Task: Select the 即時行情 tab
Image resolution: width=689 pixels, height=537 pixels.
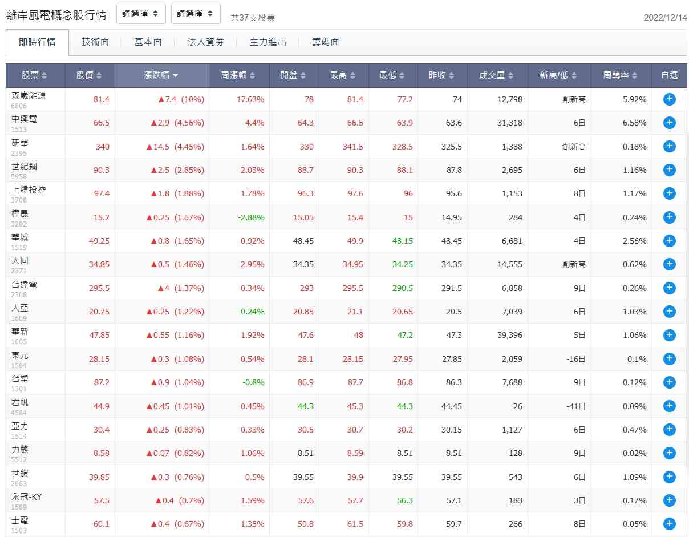Action: coord(37,42)
